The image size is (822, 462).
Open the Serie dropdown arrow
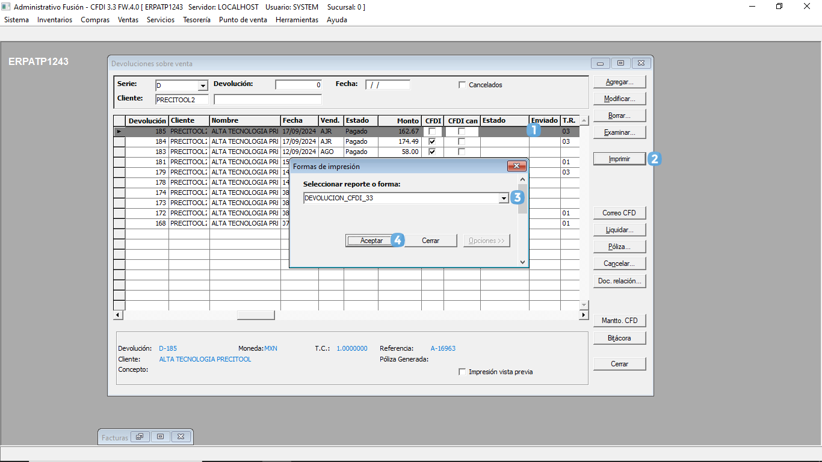(x=203, y=85)
